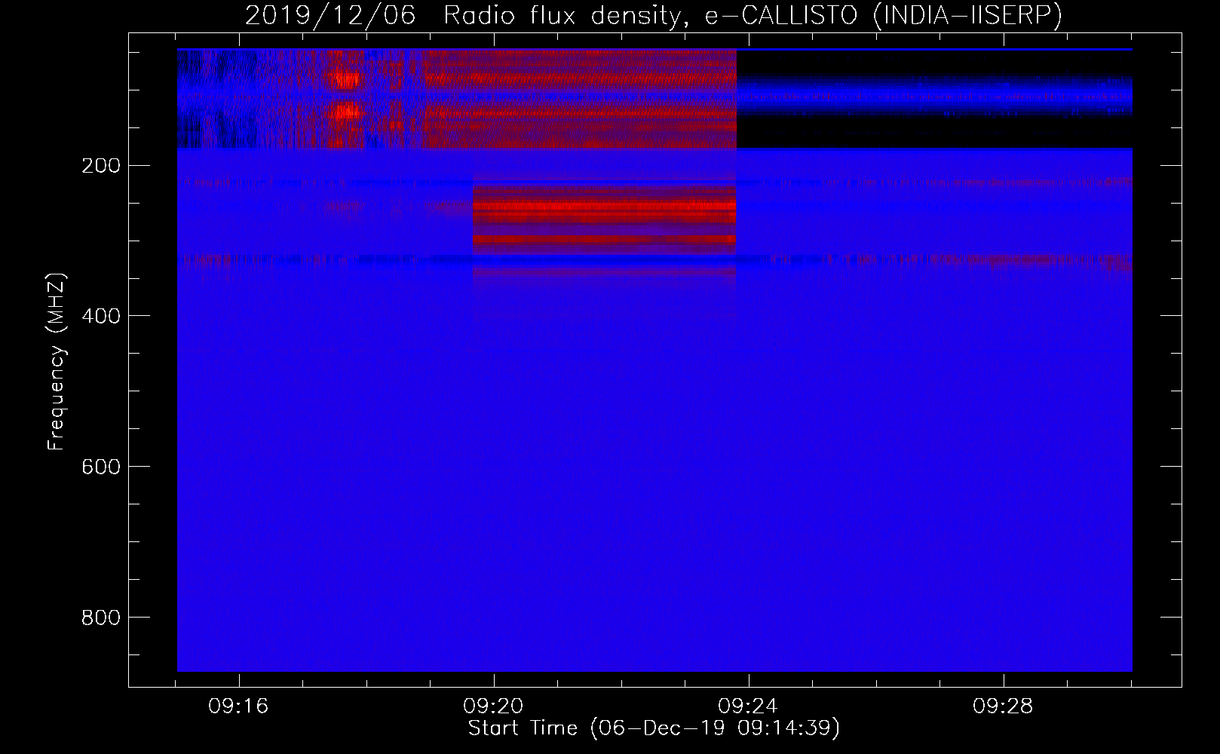Click the 200 frequency tick label
Screen dimensions: 1220x754
101,166
